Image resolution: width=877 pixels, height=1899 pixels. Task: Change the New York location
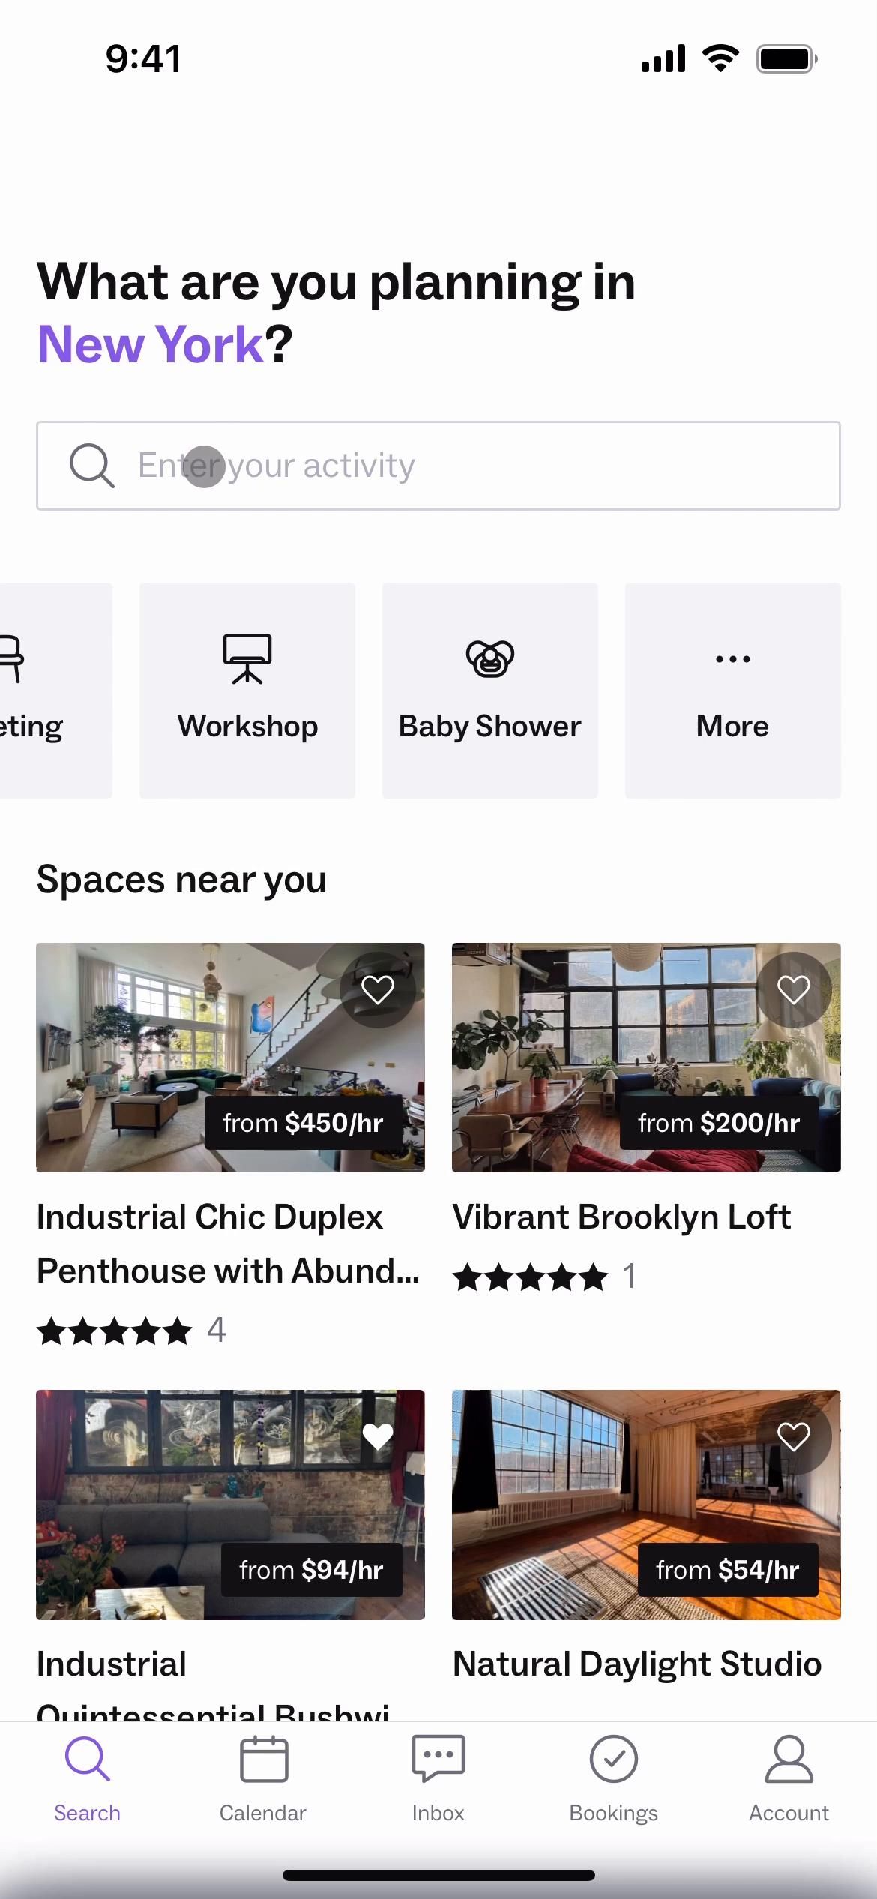click(x=150, y=344)
